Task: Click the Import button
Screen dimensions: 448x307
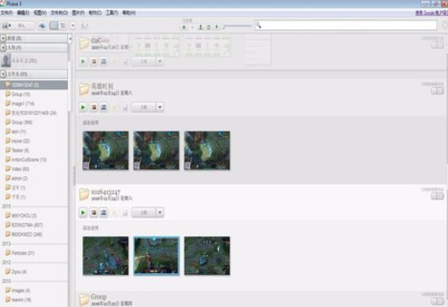Action: (x=18, y=26)
